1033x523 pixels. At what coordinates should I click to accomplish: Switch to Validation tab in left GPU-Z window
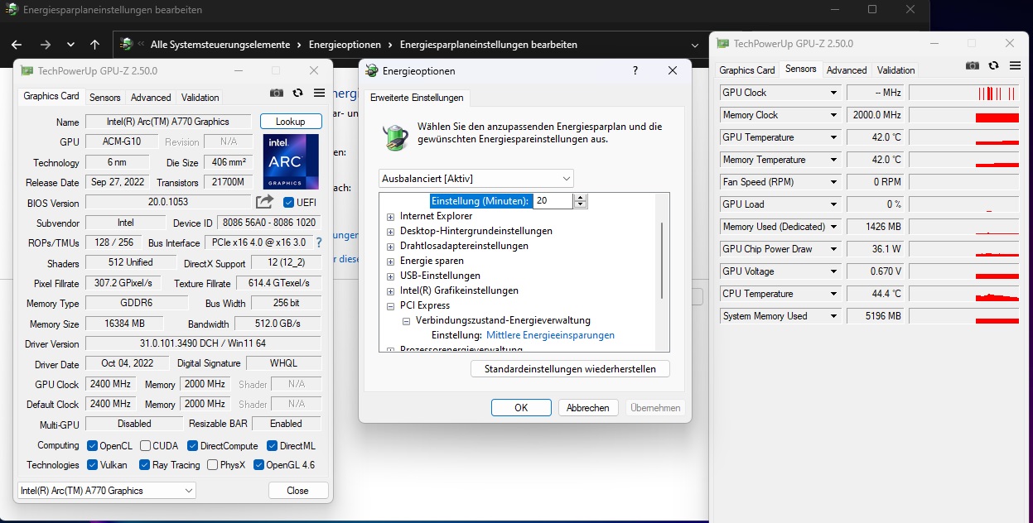pyautogui.click(x=200, y=97)
